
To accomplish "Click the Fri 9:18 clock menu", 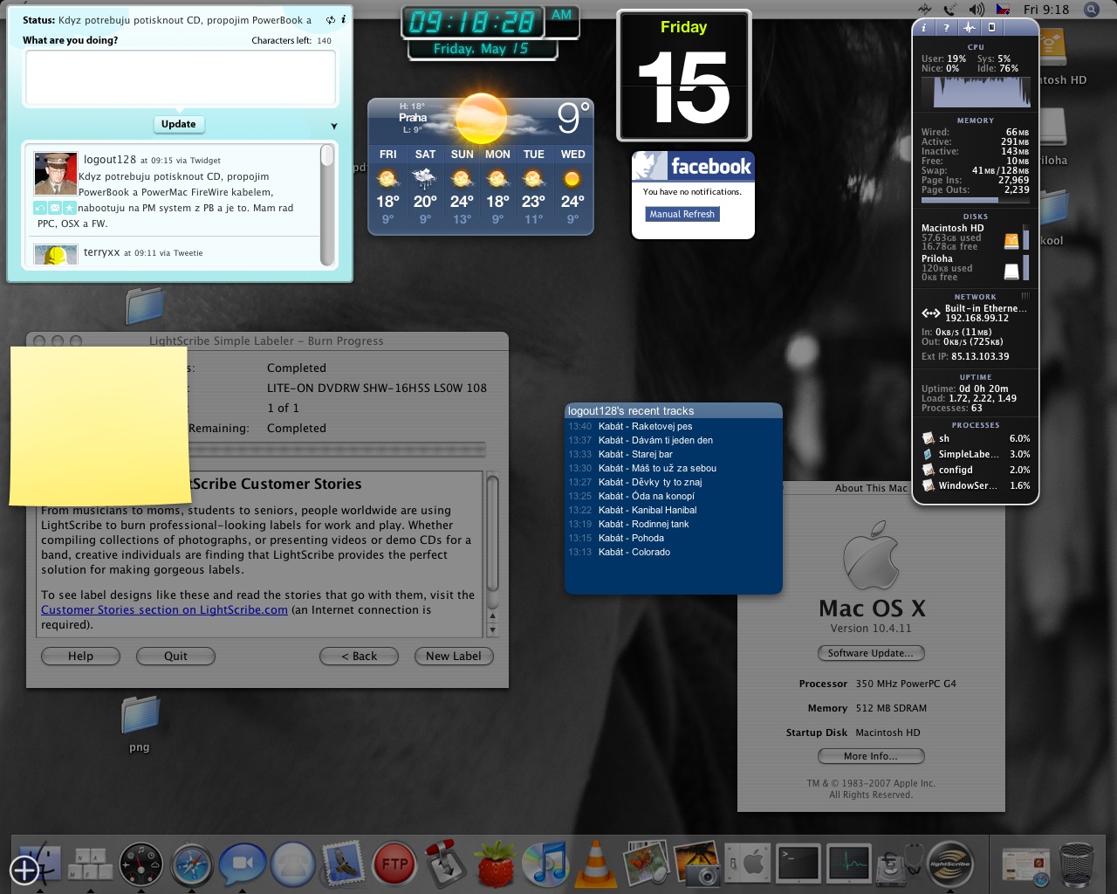I will click(1045, 9).
